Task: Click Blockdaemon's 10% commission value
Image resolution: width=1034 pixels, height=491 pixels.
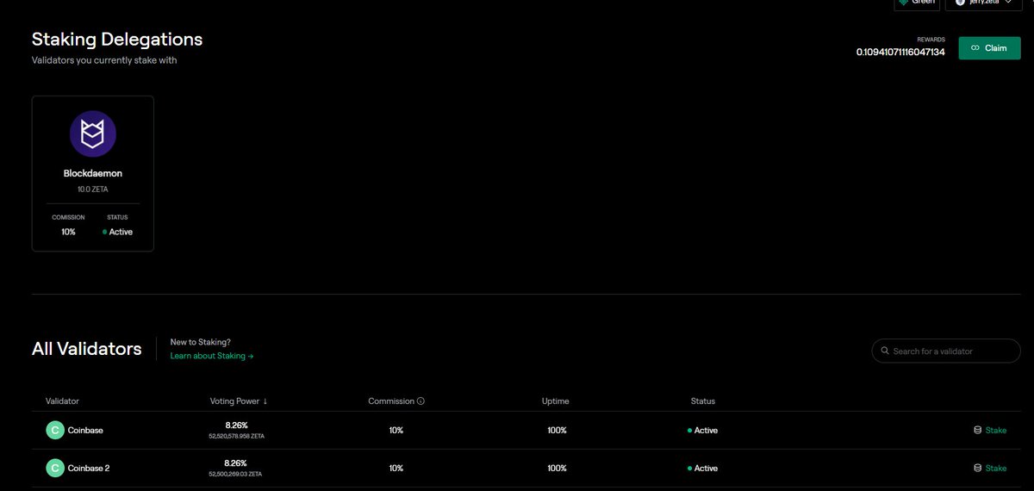Action: [68, 232]
